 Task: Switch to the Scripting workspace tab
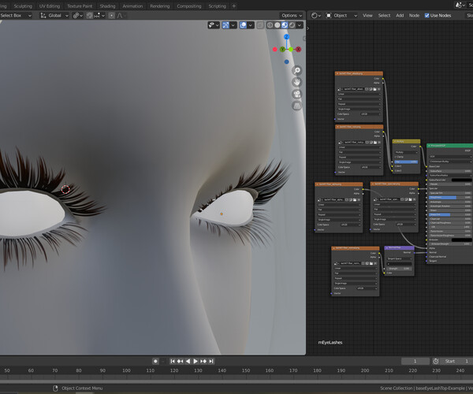(217, 6)
